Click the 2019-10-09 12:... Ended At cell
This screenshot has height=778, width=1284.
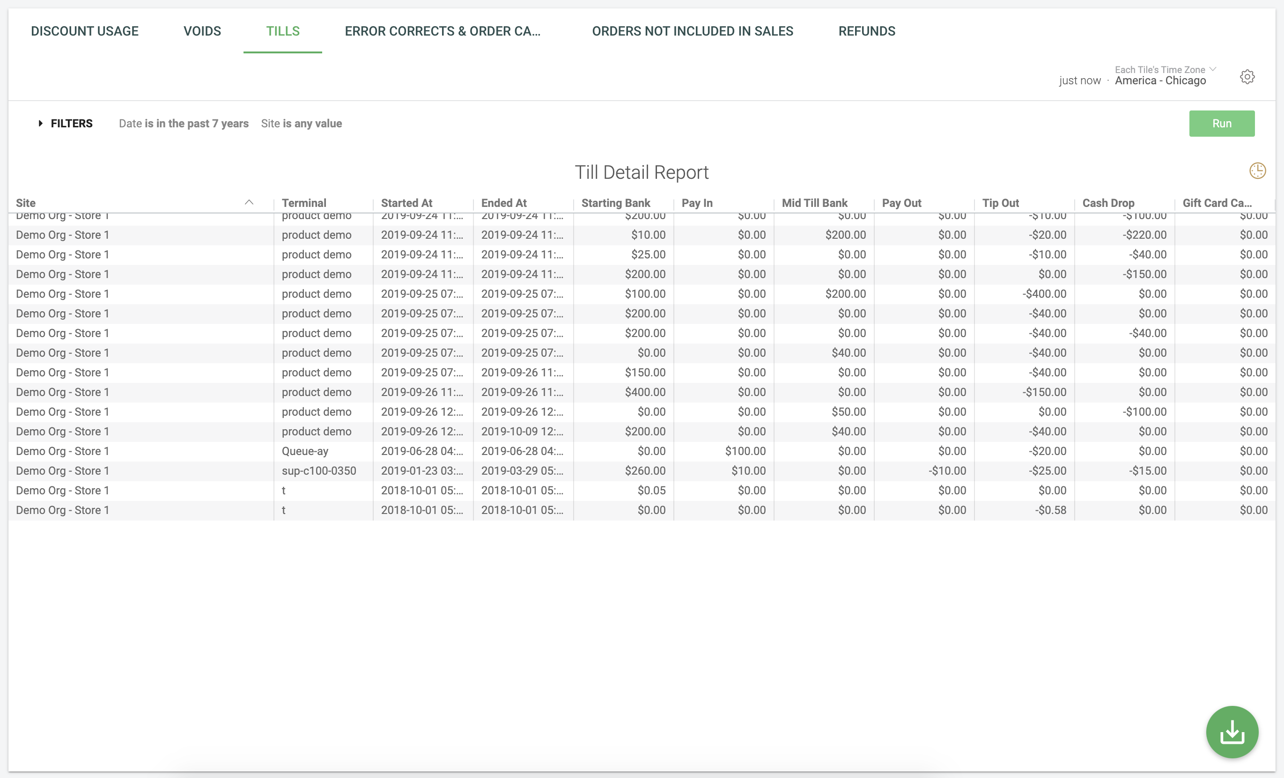coord(522,432)
